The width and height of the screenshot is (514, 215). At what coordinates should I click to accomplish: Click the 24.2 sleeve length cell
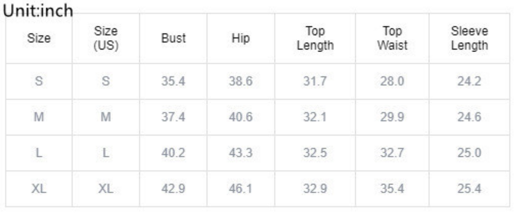[469, 82]
